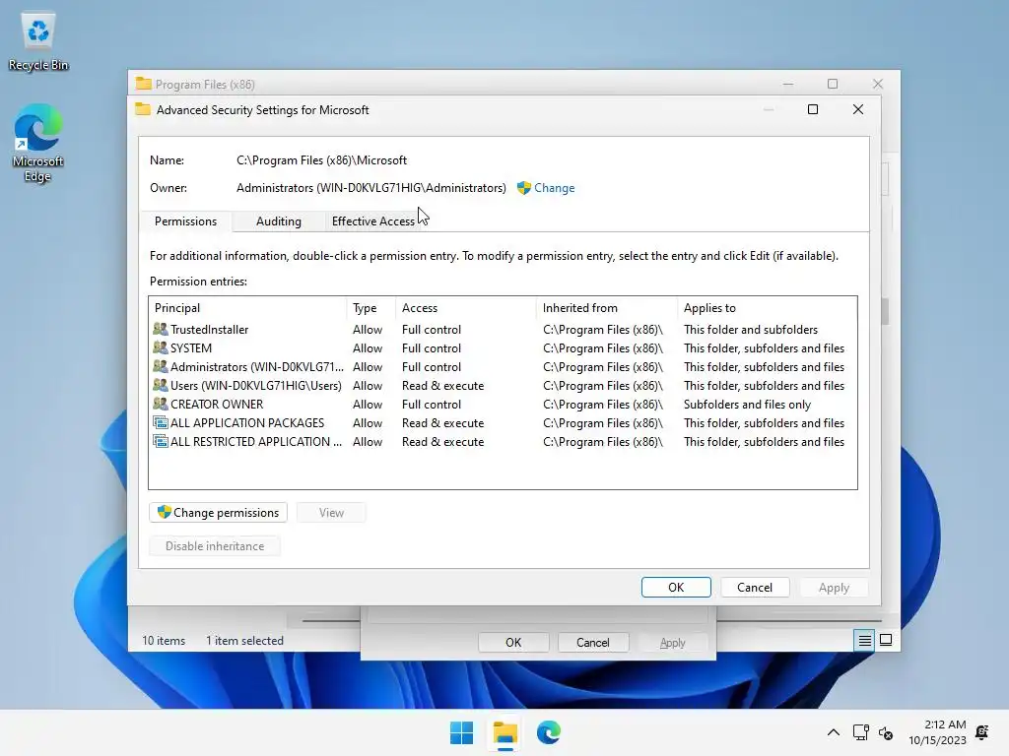This screenshot has width=1009, height=756.
Task: Cancel the Advanced Security Settings dialog
Action: [754, 587]
